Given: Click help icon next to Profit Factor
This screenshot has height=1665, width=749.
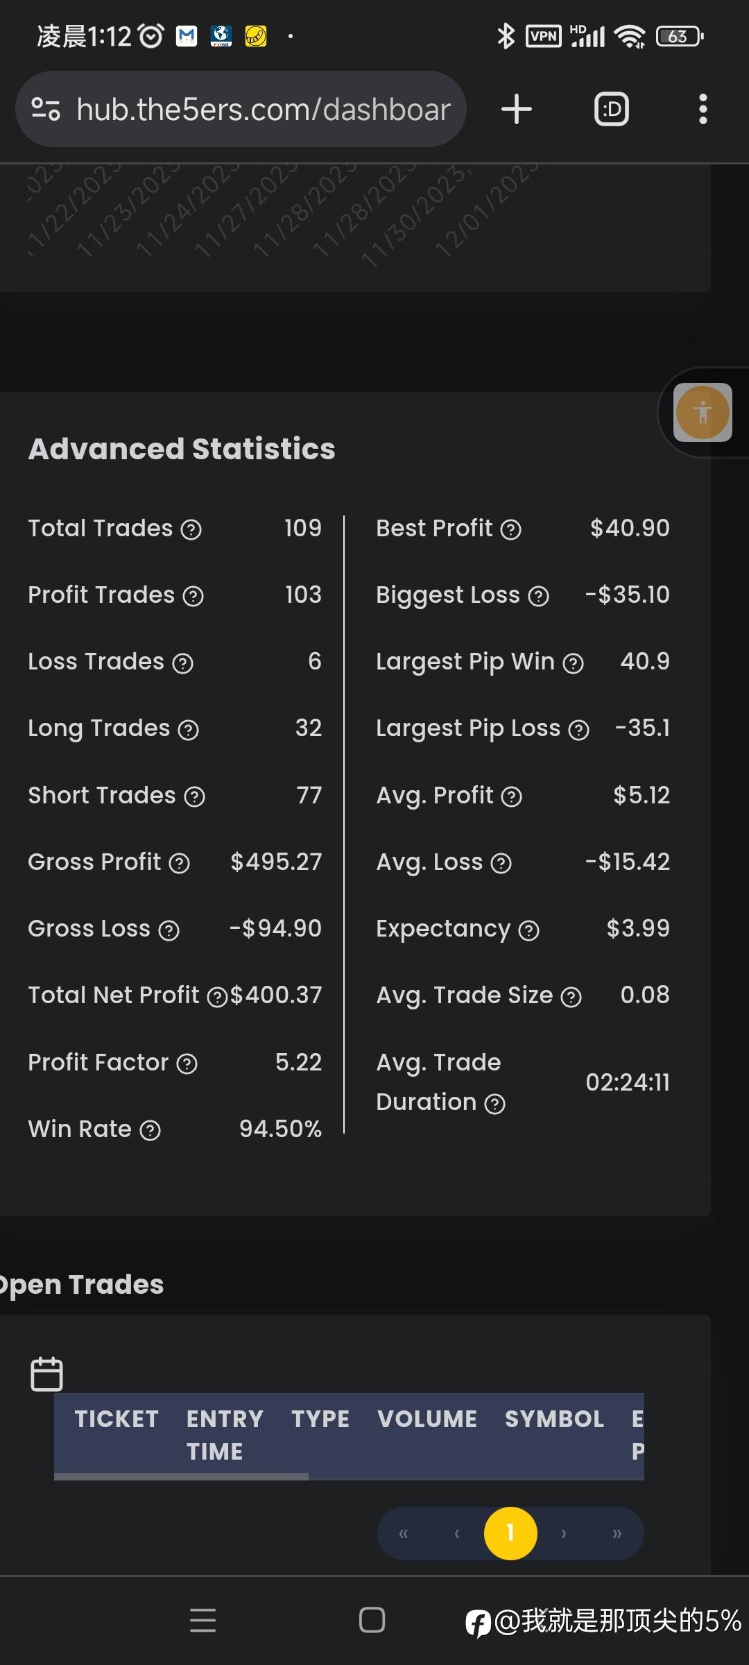Looking at the screenshot, I should [187, 1064].
